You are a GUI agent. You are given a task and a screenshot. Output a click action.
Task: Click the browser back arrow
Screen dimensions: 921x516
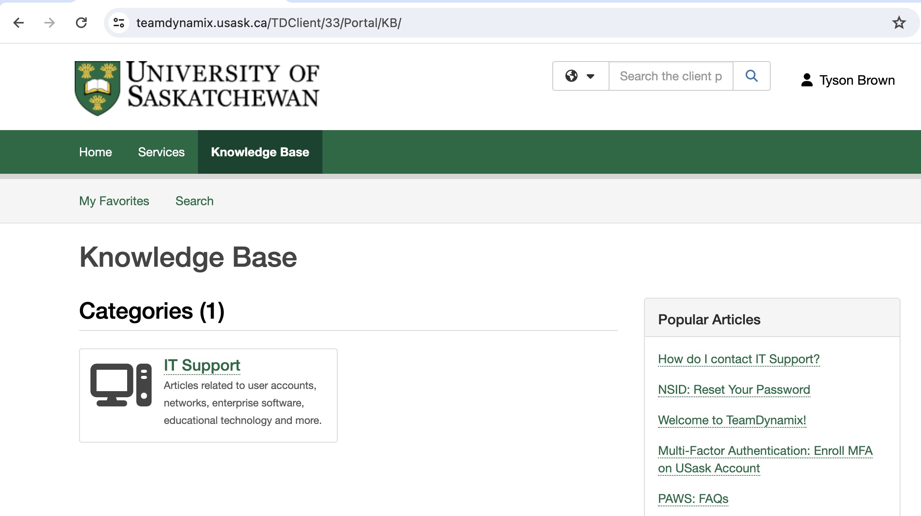click(18, 23)
